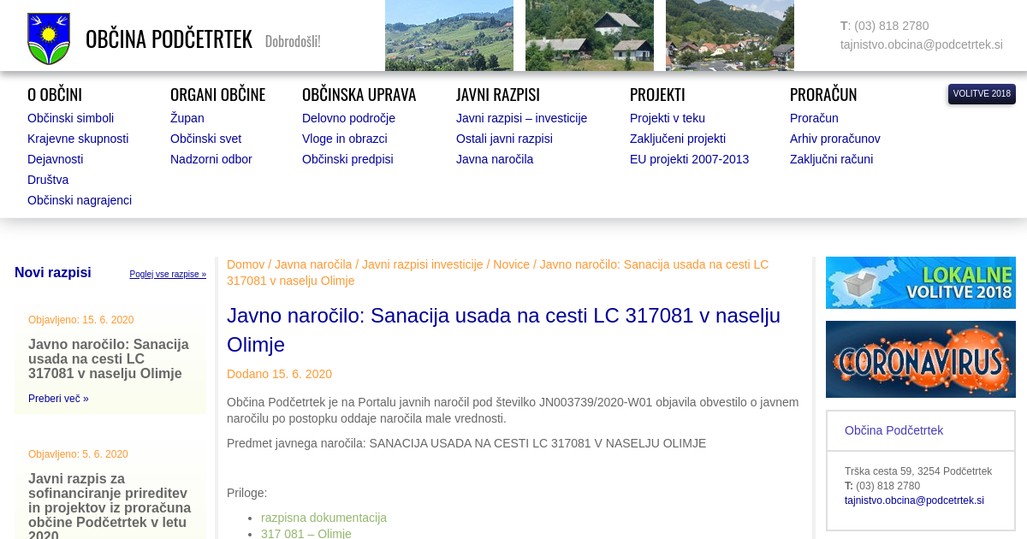This screenshot has height=539, width=1027.
Task: Click the Novice breadcrumb link
Action: pos(511,264)
